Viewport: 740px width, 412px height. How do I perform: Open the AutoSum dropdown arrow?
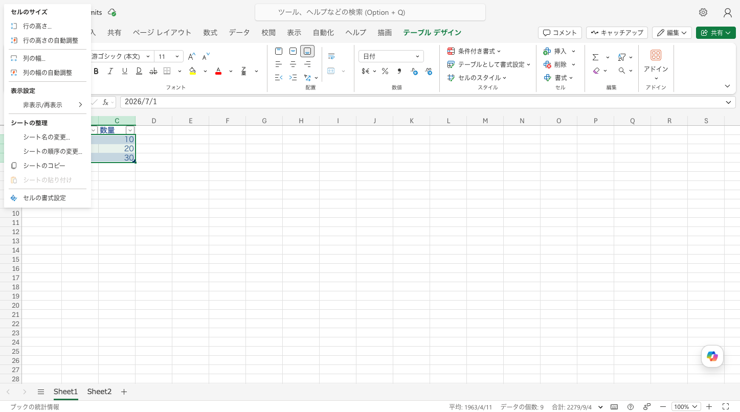(x=608, y=57)
